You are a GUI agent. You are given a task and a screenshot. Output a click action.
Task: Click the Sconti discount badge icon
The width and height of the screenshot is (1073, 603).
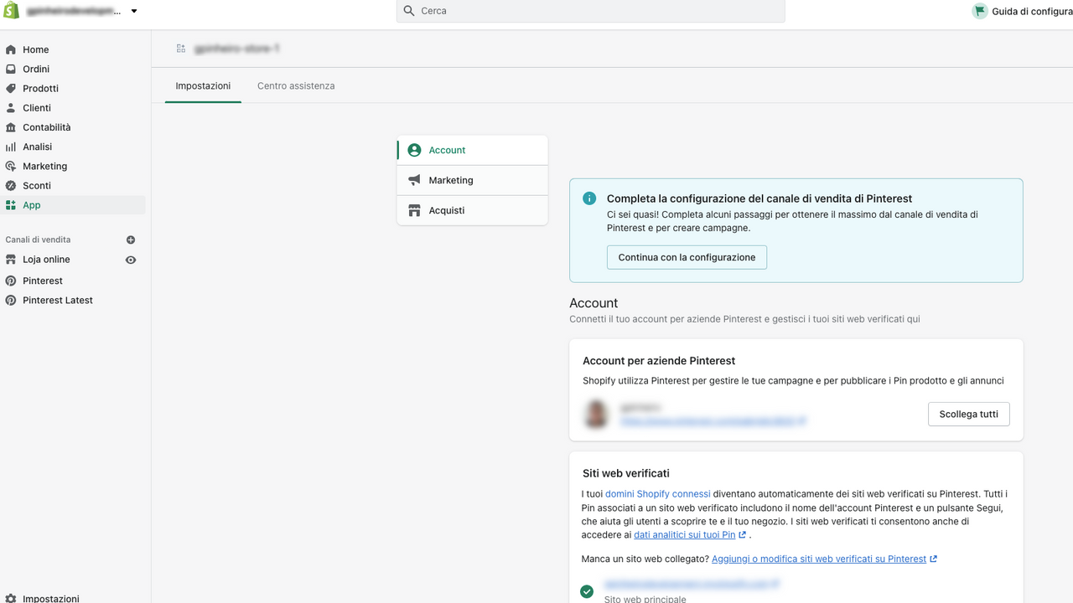[11, 185]
